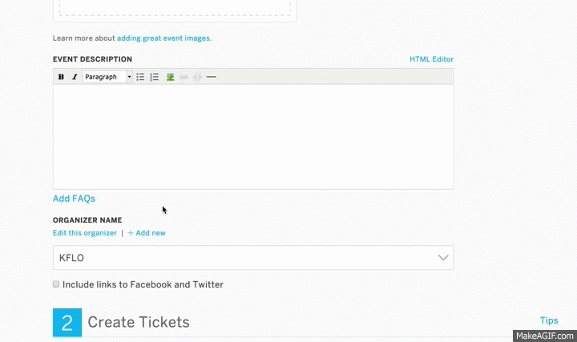Add new organizer via + Add new
577x342 pixels.
[147, 233]
